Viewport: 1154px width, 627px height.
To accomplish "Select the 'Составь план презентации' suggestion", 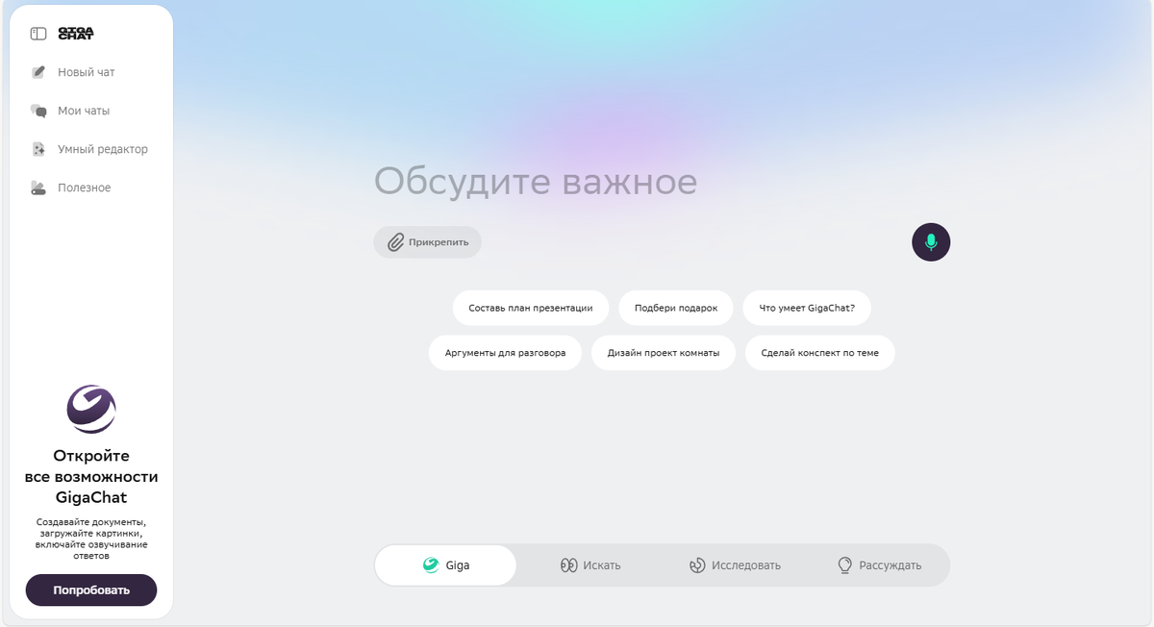I will click(531, 309).
